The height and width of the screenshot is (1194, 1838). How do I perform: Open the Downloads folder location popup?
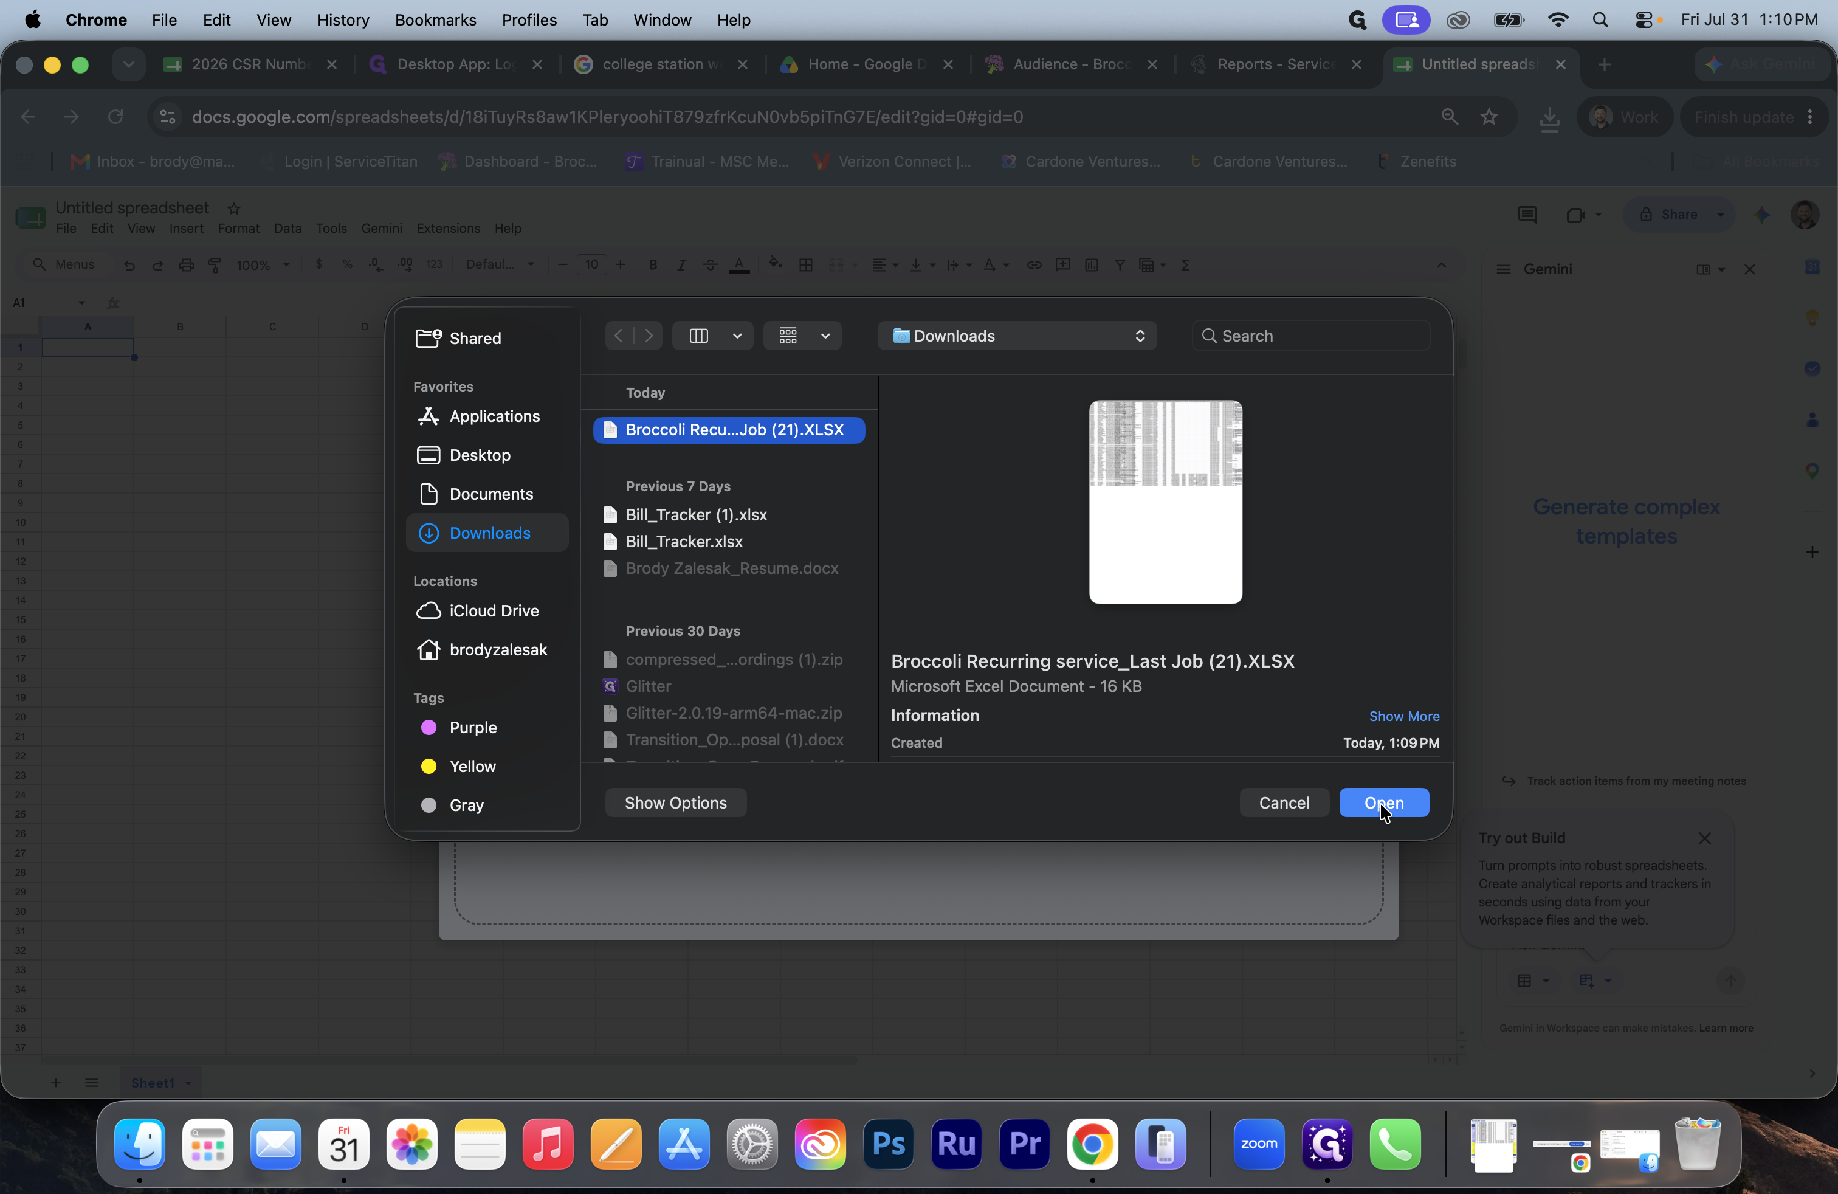1016,336
